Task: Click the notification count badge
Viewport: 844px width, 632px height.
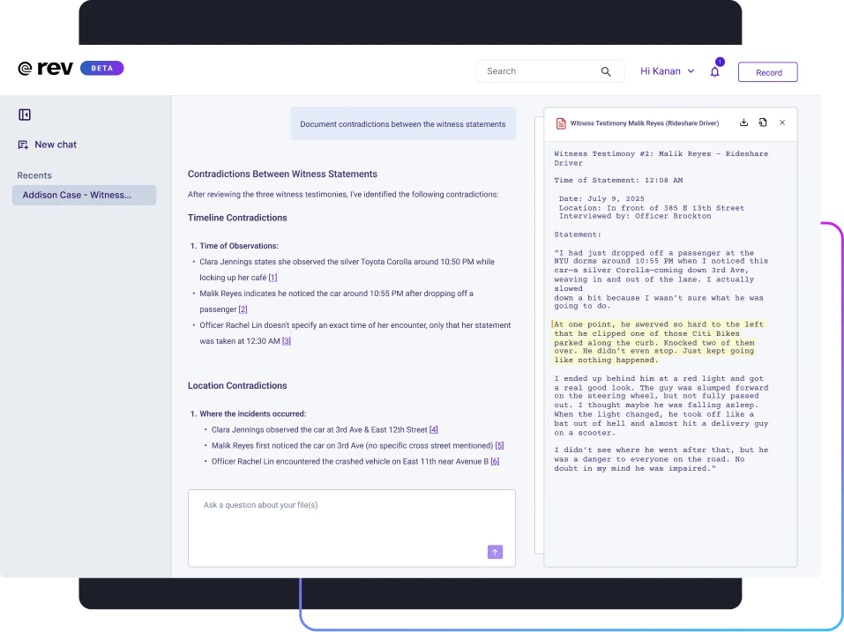Action: pyautogui.click(x=721, y=62)
